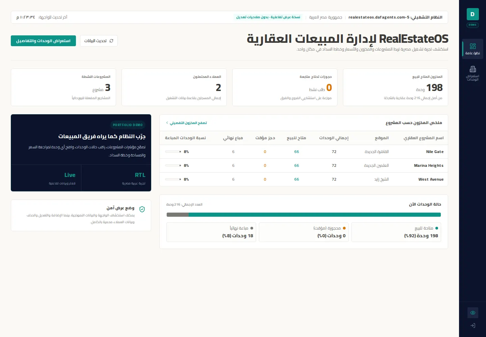Click realestateos.dafagents.com-5 system text
Image resolution: width=486 pixels, height=337 pixels.
tap(379, 17)
